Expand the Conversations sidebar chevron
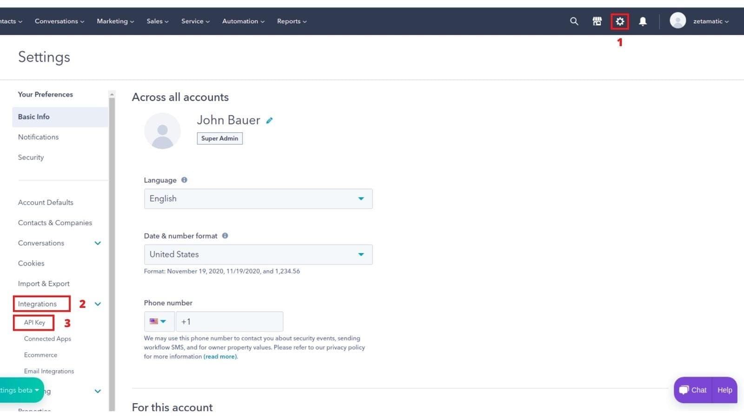744x418 pixels. pyautogui.click(x=98, y=243)
